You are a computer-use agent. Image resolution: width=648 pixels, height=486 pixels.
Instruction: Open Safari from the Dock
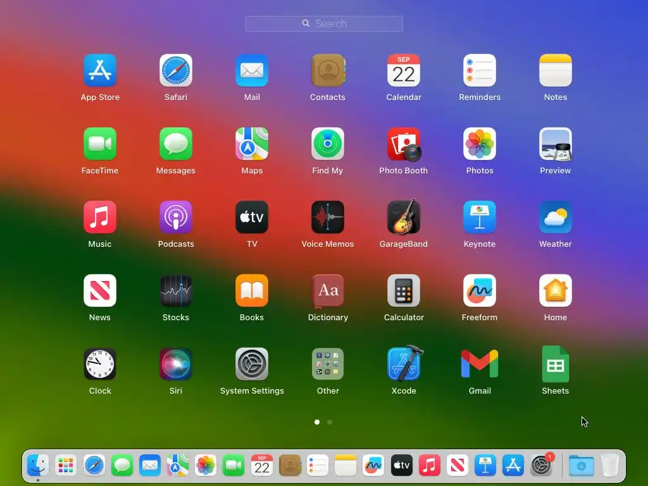[x=94, y=465]
